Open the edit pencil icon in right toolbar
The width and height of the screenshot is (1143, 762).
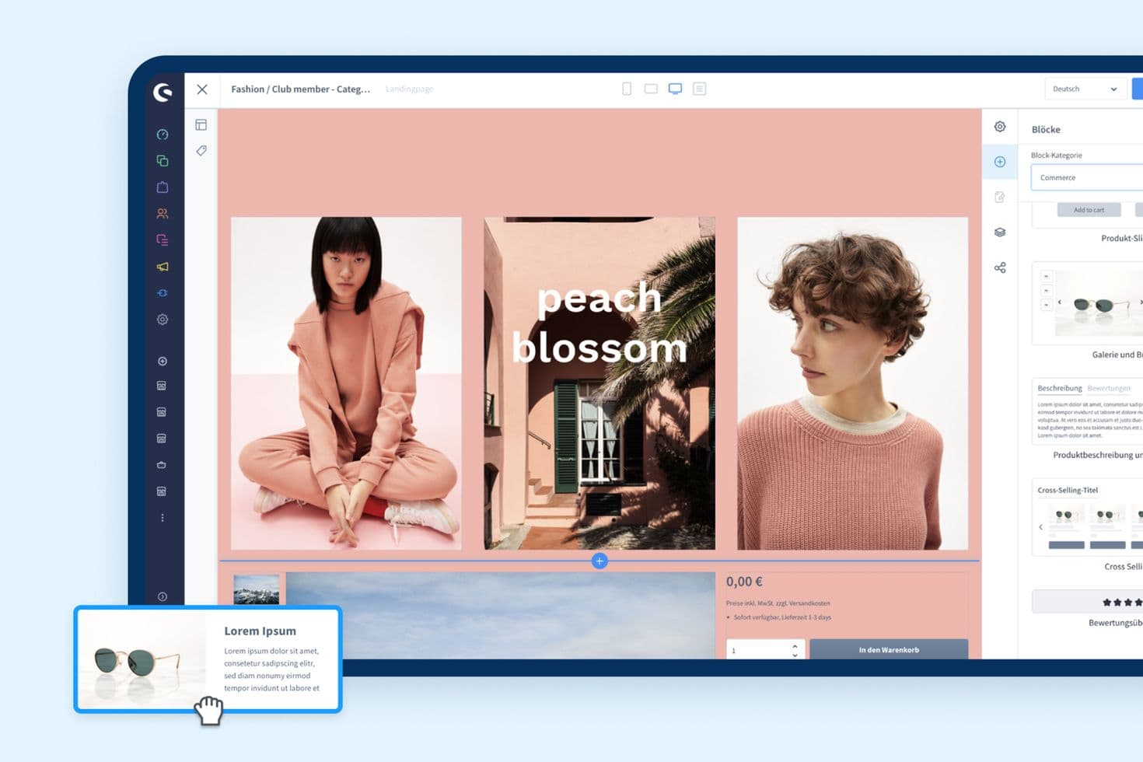[x=1000, y=197]
